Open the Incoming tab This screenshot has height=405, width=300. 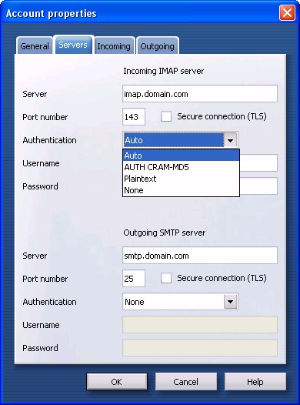click(114, 46)
